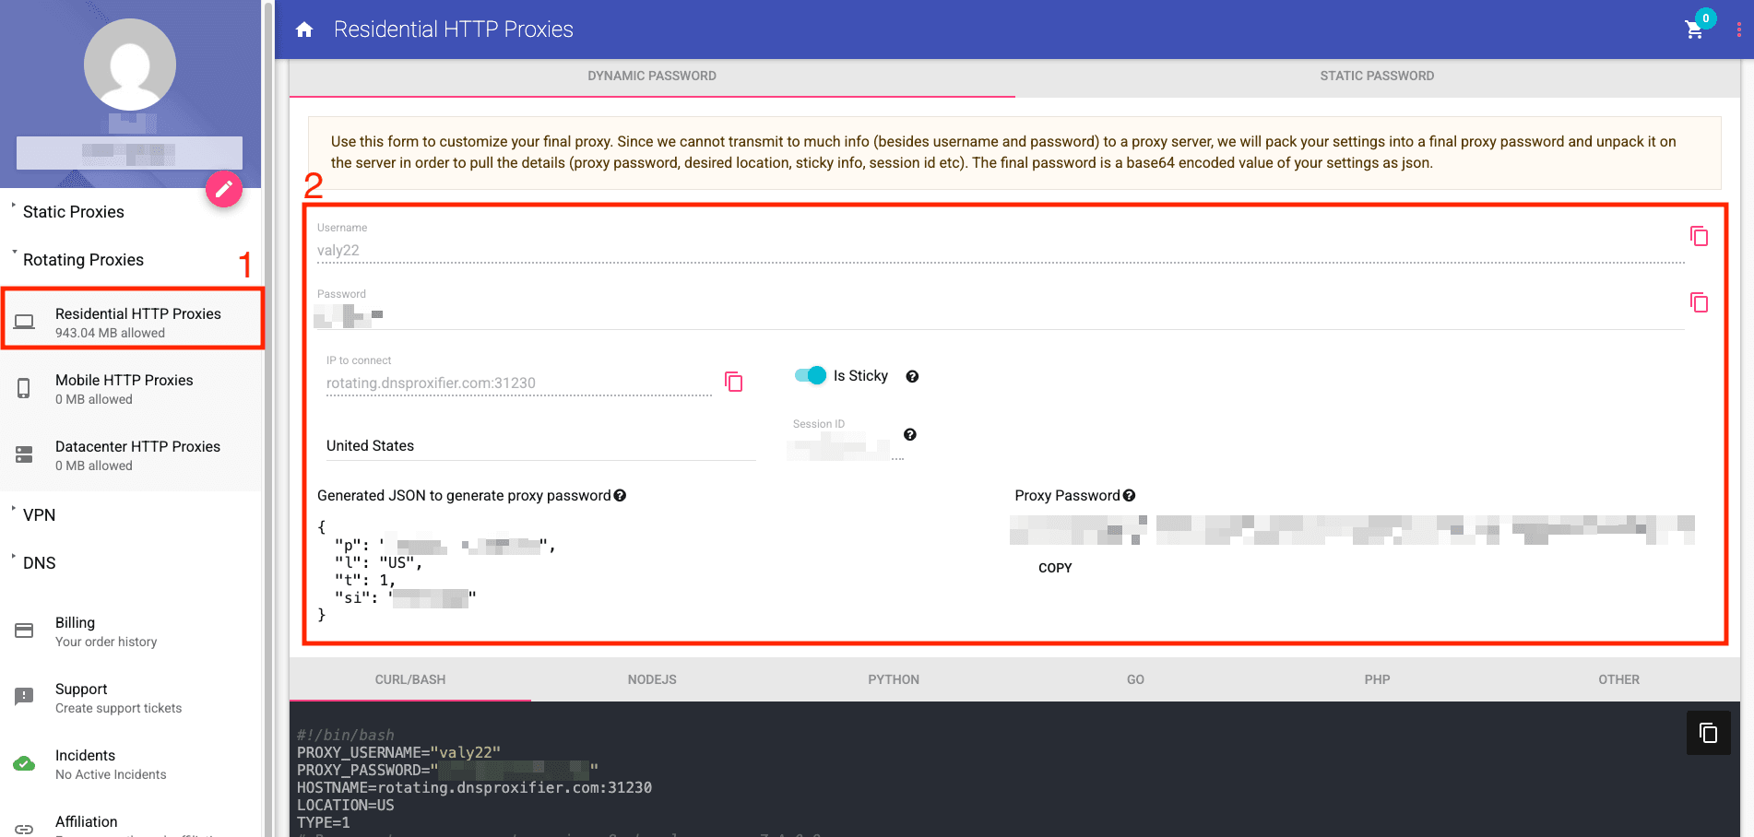Image resolution: width=1754 pixels, height=837 pixels.
Task: Copy the bash code snippet
Action: pyautogui.click(x=1708, y=733)
